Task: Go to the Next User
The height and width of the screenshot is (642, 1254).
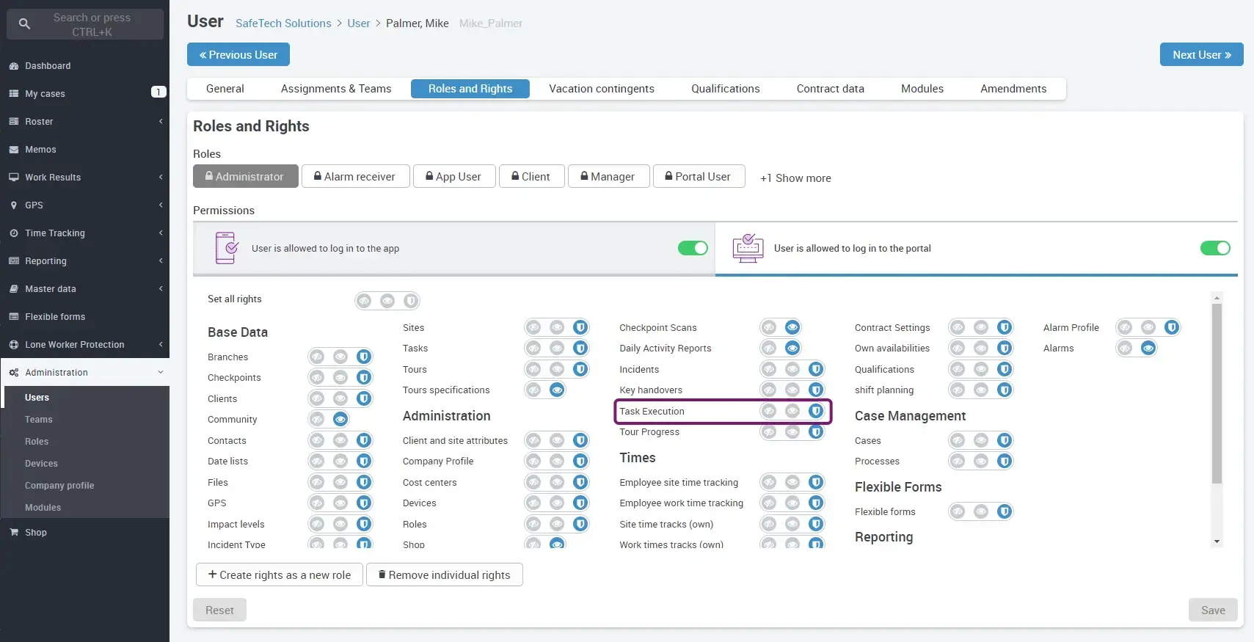Action: point(1201,55)
